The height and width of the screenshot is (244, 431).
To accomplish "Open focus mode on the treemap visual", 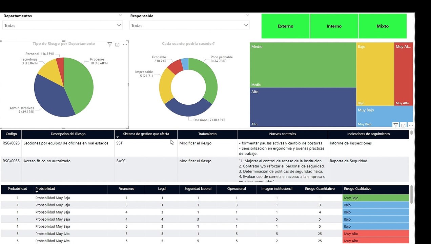I will pyautogui.click(x=403, y=125).
